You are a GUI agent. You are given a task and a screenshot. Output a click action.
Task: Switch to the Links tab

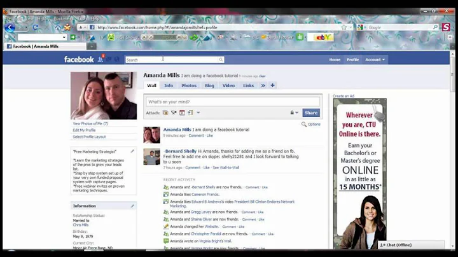pos(248,86)
